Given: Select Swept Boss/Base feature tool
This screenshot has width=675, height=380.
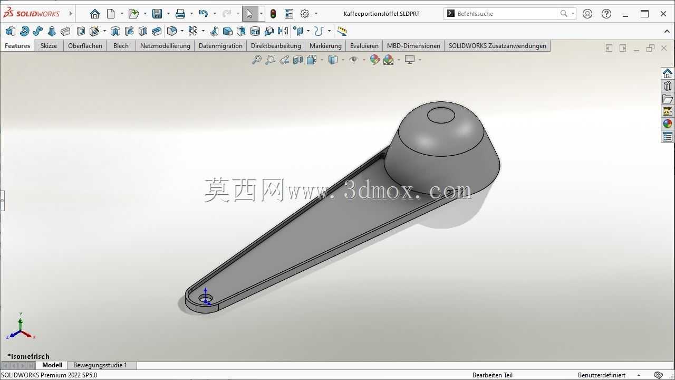Looking at the screenshot, I should 38,31.
